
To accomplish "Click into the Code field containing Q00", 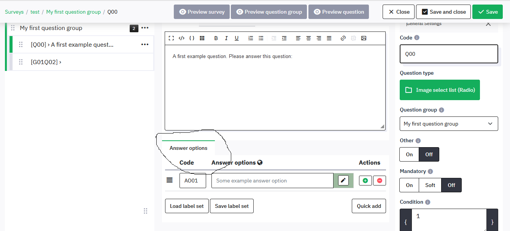I will (x=449, y=54).
